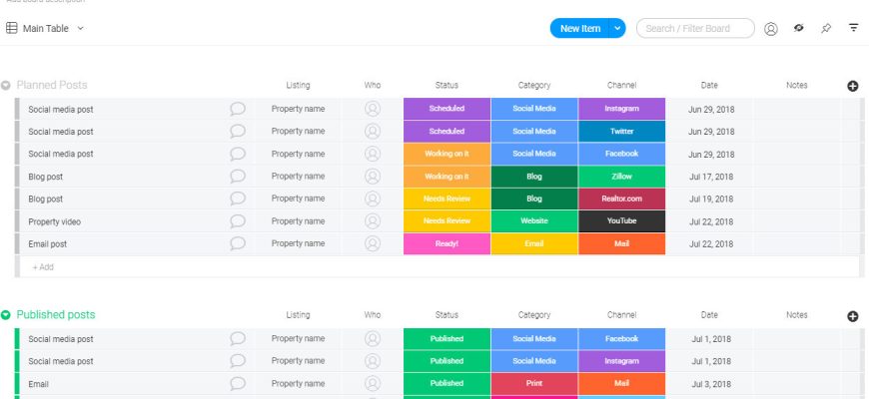Add a column to Planned Posts with plus
The height and width of the screenshot is (399, 869).
tap(852, 86)
